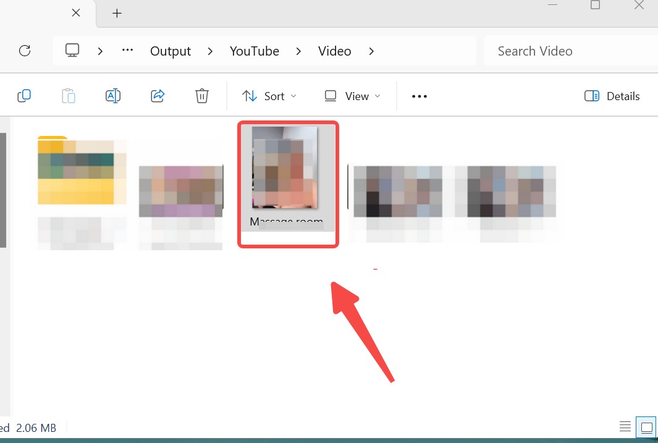This screenshot has width=658, height=443.
Task: Open the View options dropdown
Action: pos(353,96)
